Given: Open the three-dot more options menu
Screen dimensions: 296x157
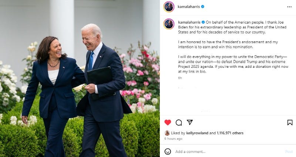Looking at the screenshot, I should [x=289, y=7].
